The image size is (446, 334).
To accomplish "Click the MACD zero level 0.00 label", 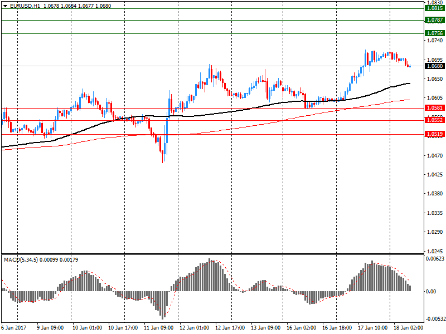I will point(431,292).
